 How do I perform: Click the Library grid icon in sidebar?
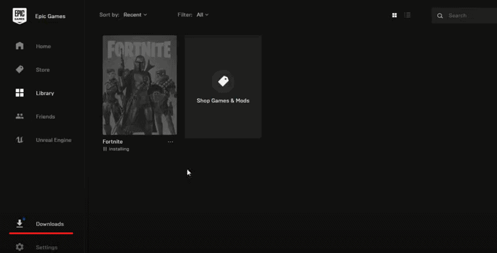click(20, 92)
